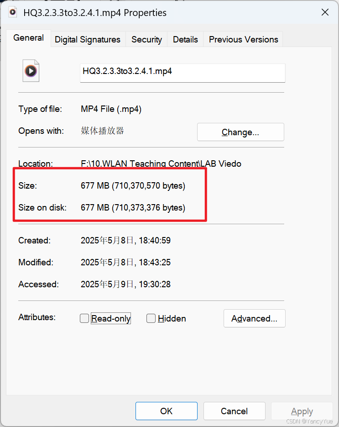Select the Accessed date '19:30:28'
The width and height of the screenshot is (339, 427).
point(155,285)
